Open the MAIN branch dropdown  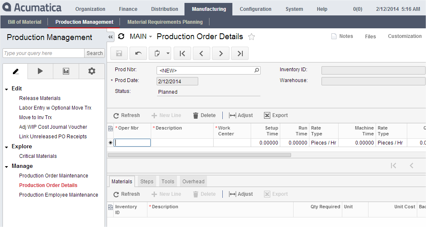coord(141,36)
